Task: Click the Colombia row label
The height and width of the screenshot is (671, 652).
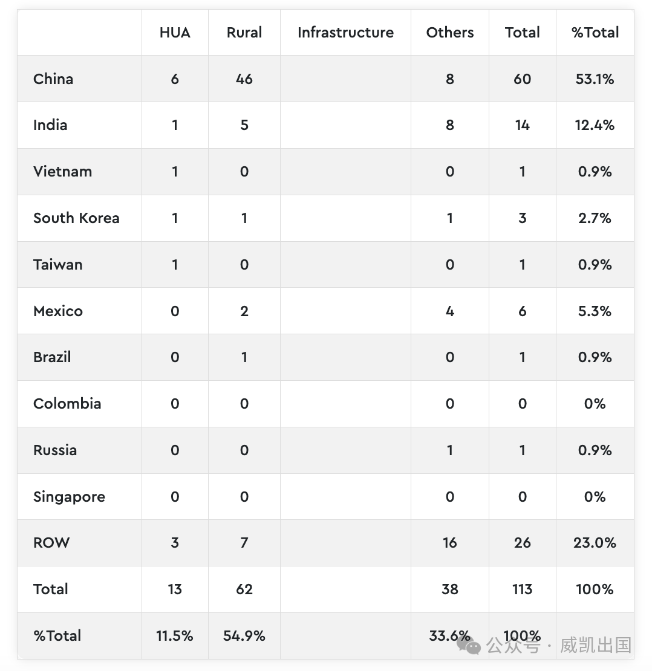Action: [x=67, y=404]
